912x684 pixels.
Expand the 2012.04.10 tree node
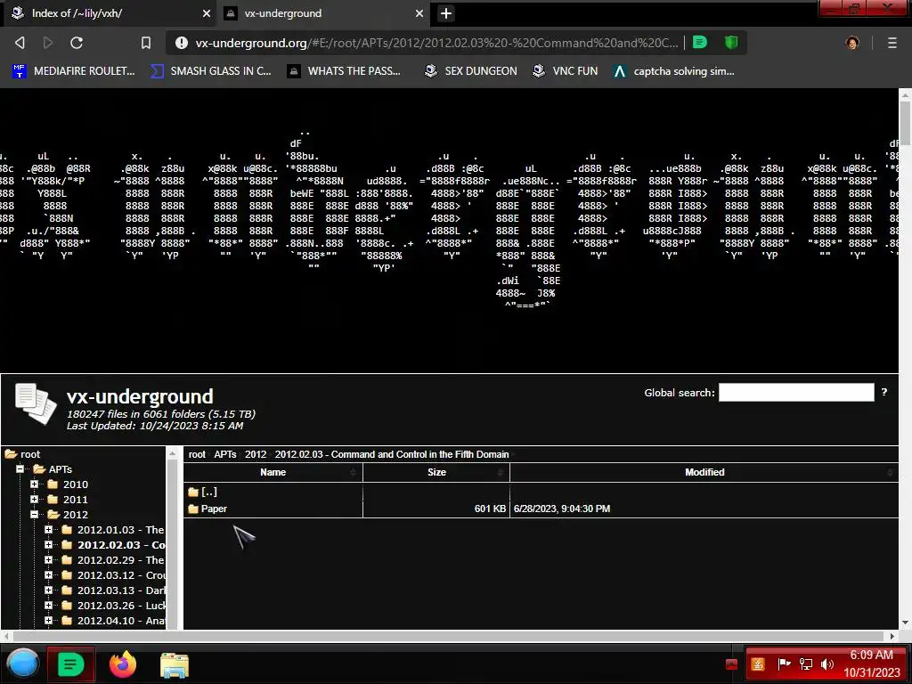tap(48, 620)
